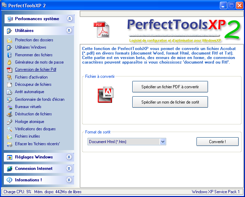245x197 pixels.
Task: Click the PDF Adobe icon near the logo
Action: point(102,30)
